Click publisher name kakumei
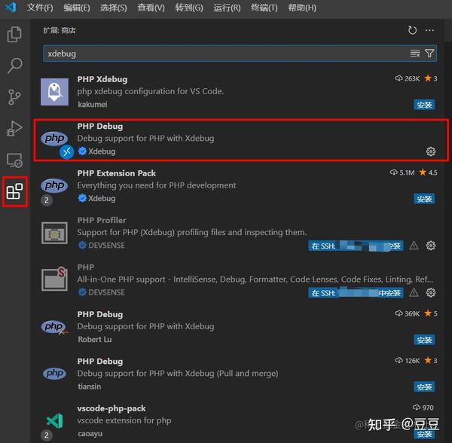Screen dimensions: 452x443 pyautogui.click(x=93, y=104)
